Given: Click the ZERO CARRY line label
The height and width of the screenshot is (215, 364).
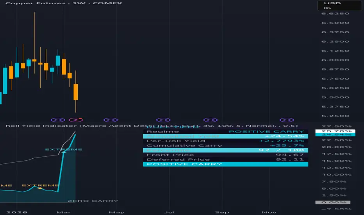Looking at the screenshot, I should 93,201.
